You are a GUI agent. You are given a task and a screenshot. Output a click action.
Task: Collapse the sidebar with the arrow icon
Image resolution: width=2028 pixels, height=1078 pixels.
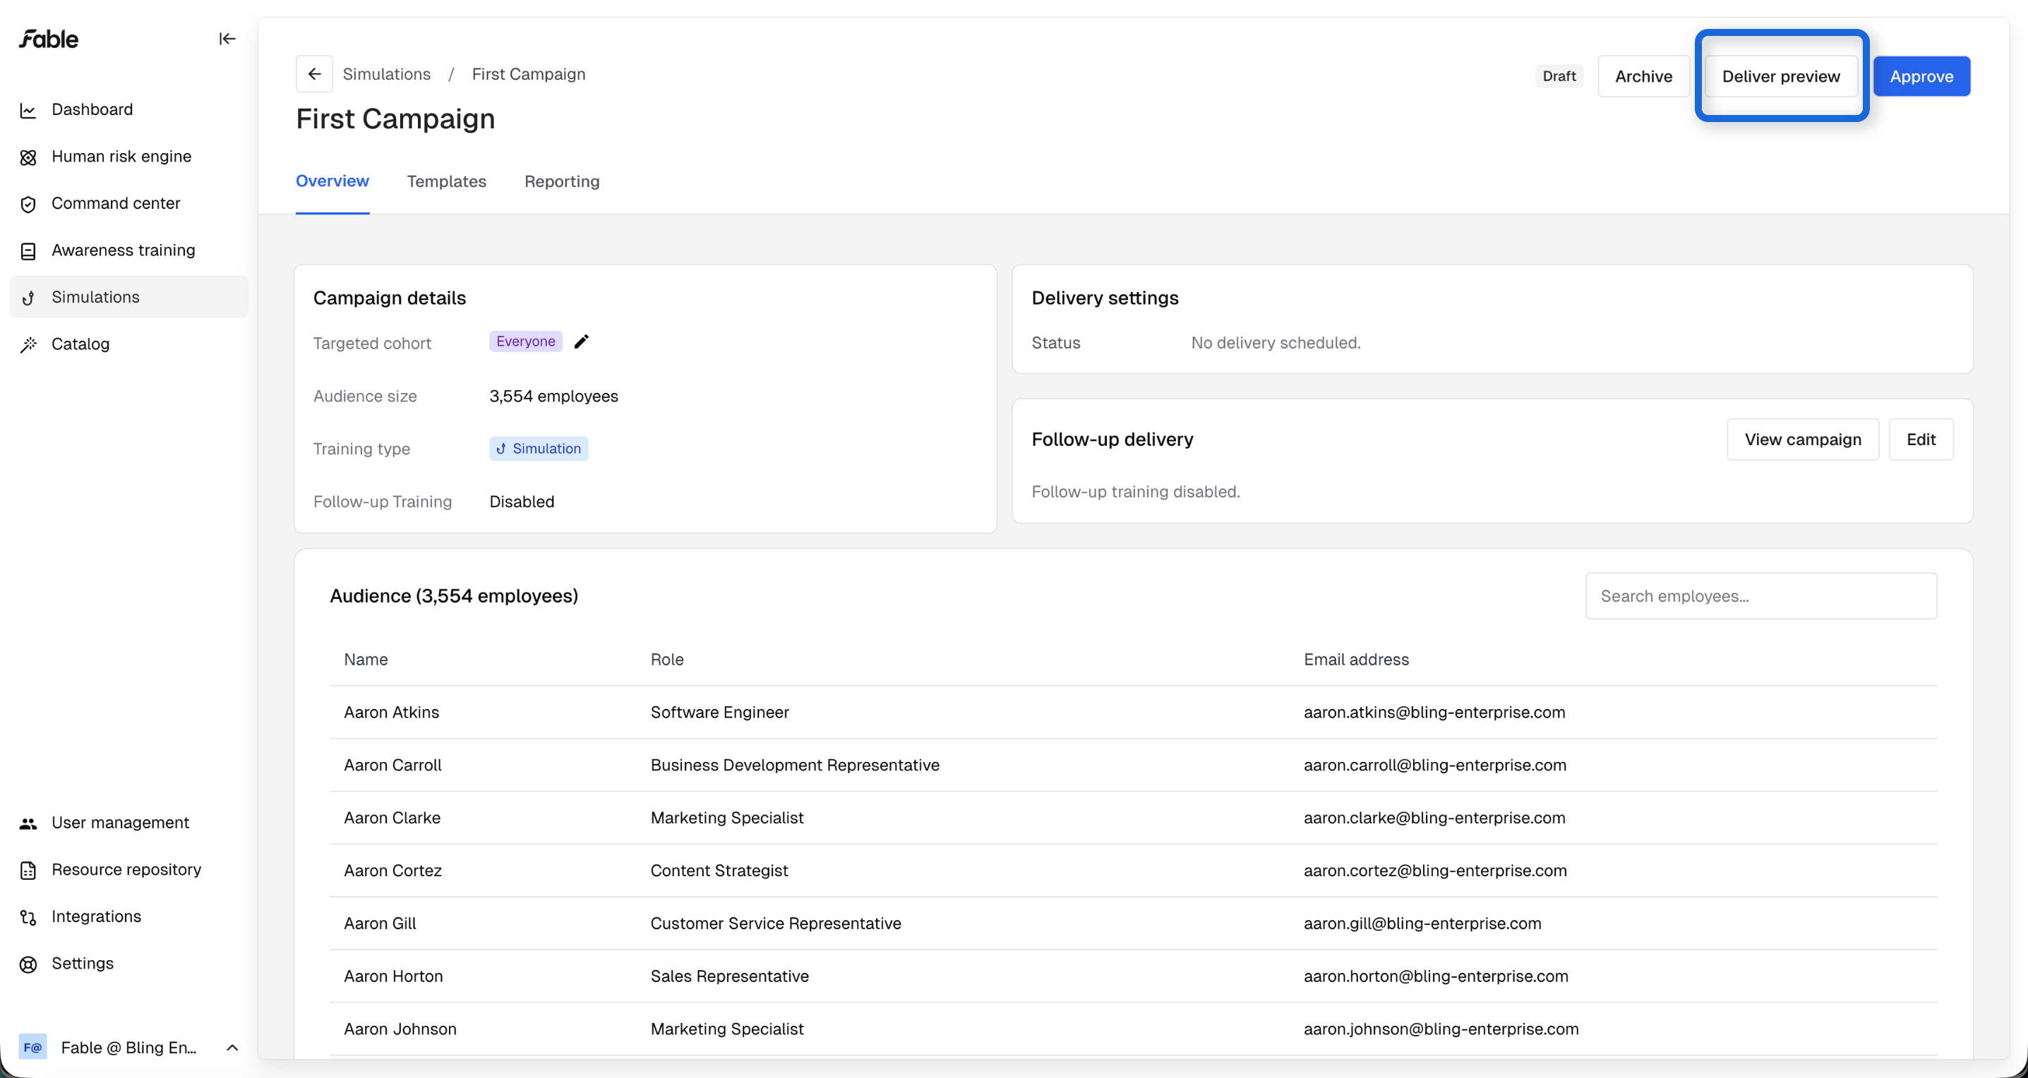(x=227, y=39)
